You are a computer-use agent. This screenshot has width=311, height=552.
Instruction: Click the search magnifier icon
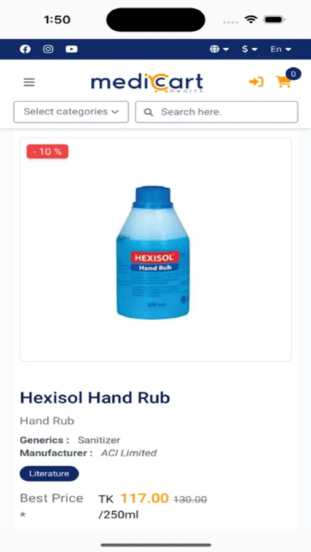pos(148,112)
